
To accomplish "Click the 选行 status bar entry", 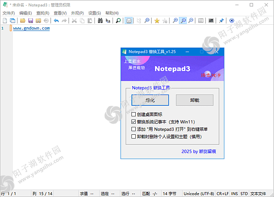I will coord(130,194).
